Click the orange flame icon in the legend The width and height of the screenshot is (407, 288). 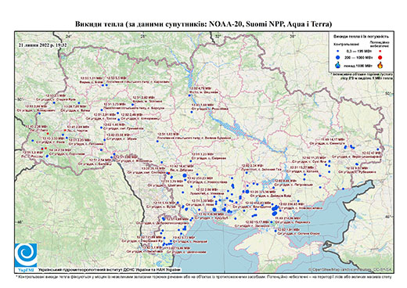tap(380, 65)
